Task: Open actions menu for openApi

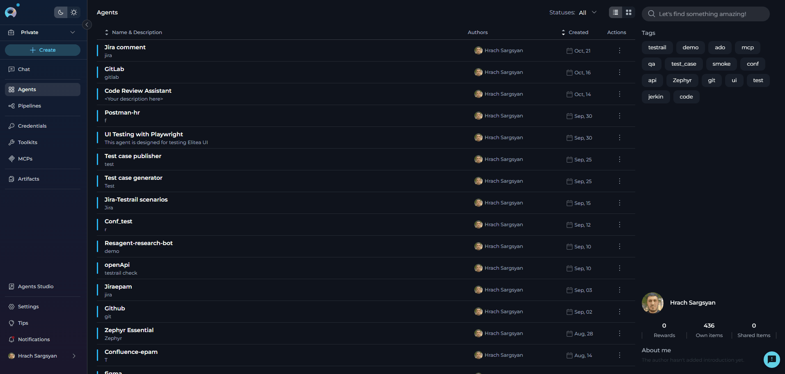Action: coord(620,268)
